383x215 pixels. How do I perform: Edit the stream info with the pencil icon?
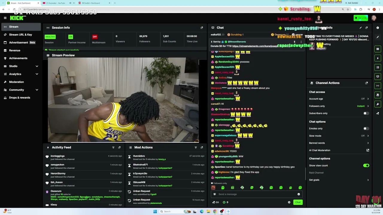(361, 28)
